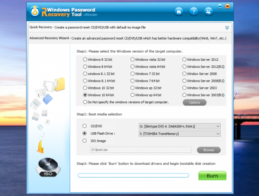Screen dimensions: 259x196
Task: Click the yellow folder graphic in sidebar
Action: (x=59, y=84)
